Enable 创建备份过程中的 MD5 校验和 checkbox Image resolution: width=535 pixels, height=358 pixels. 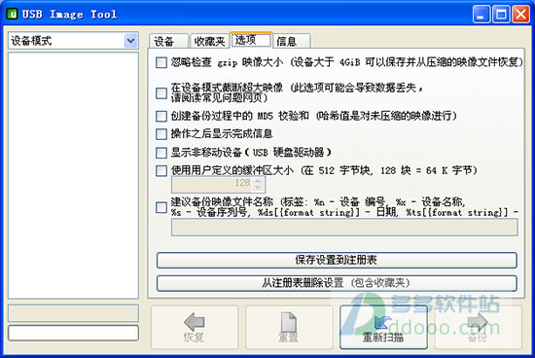point(161,116)
